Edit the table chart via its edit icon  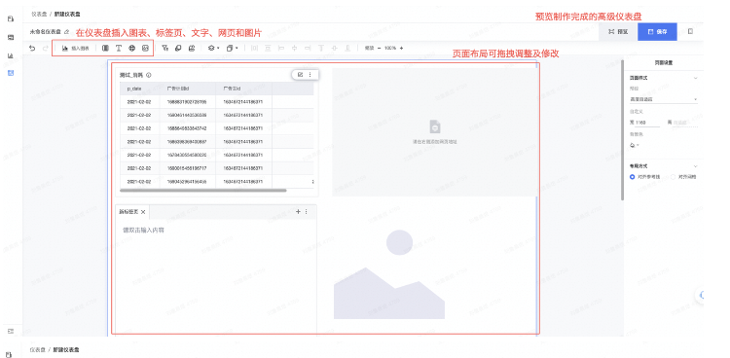click(300, 75)
